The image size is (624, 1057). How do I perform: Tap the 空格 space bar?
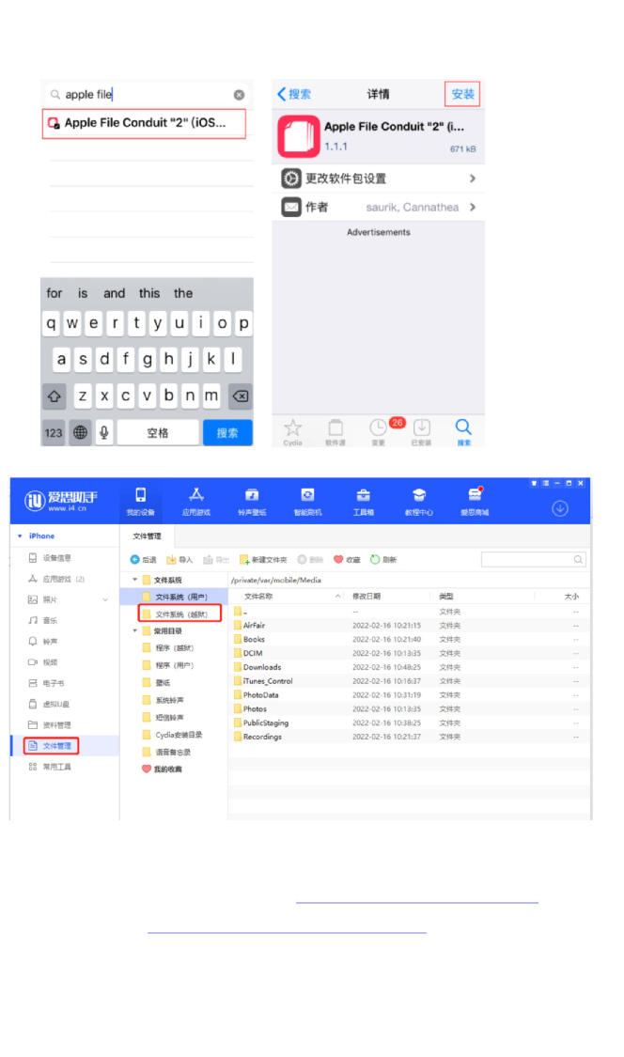tap(158, 433)
